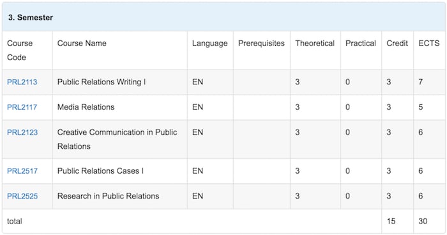Select the Public Relations Writing I cell
447x235 pixels.
(120, 82)
